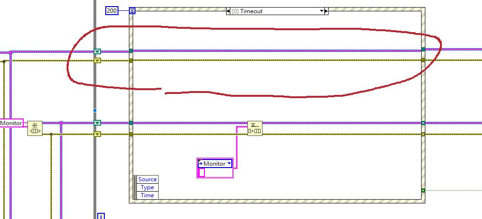Select top-left yellow input tunnel of event structure
482x219 pixels.
[131, 61]
